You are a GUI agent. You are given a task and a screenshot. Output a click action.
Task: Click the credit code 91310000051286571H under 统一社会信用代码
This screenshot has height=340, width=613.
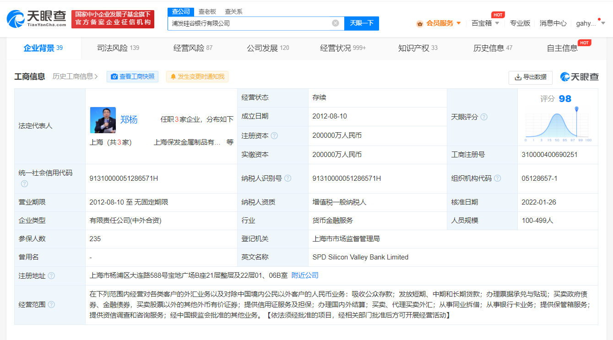[x=124, y=178]
